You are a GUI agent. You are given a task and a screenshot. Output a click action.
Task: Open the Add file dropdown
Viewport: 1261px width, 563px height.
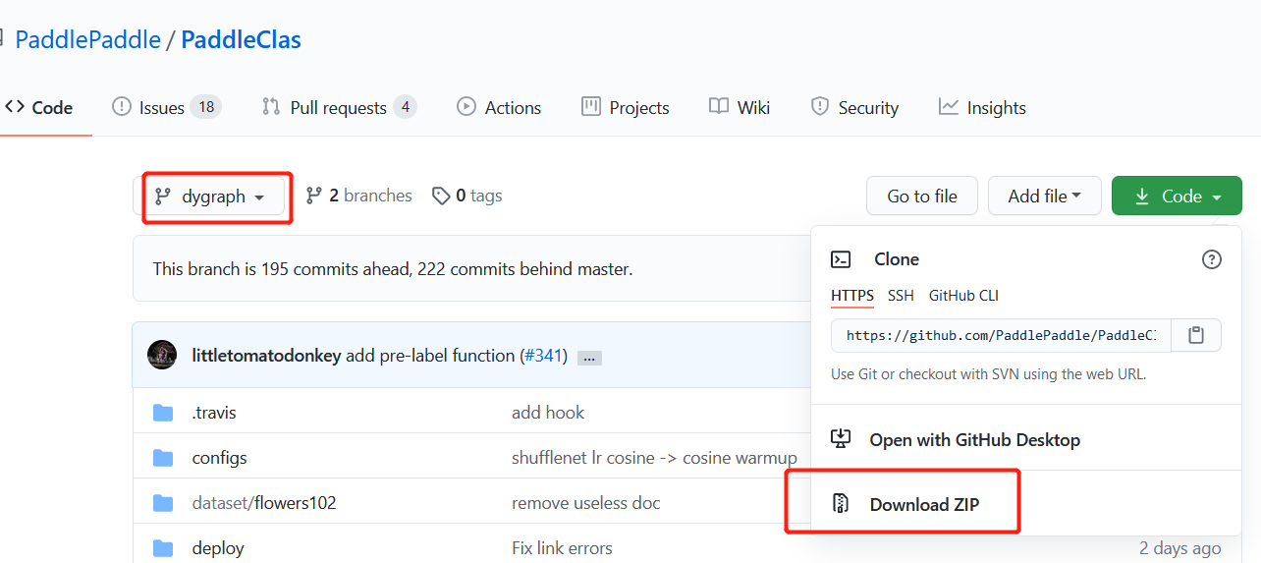tap(1045, 196)
